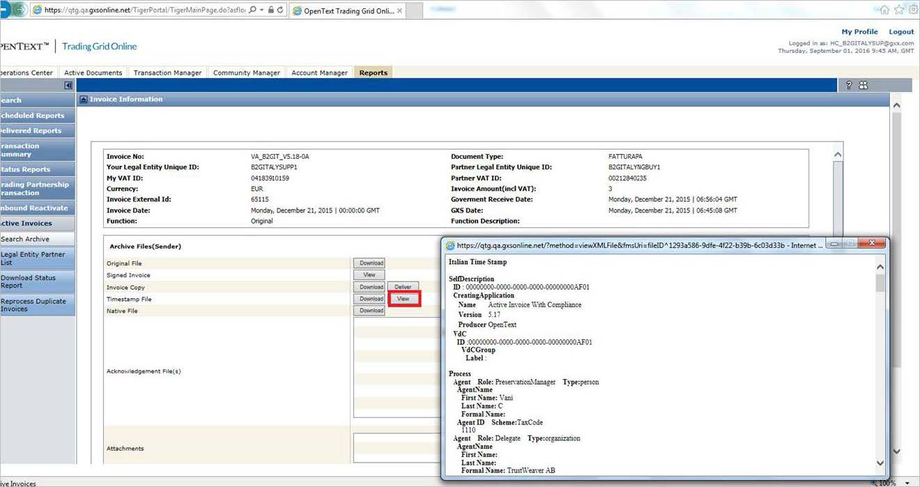Open Reprocess Duplicate Invoices
This screenshot has width=920, height=487.
[37, 305]
